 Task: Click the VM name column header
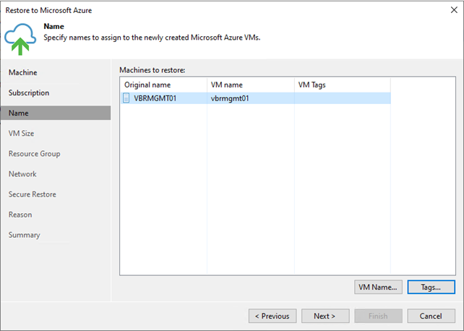pos(251,85)
